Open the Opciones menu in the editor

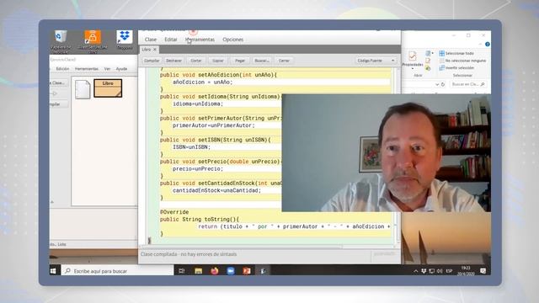pyautogui.click(x=232, y=40)
